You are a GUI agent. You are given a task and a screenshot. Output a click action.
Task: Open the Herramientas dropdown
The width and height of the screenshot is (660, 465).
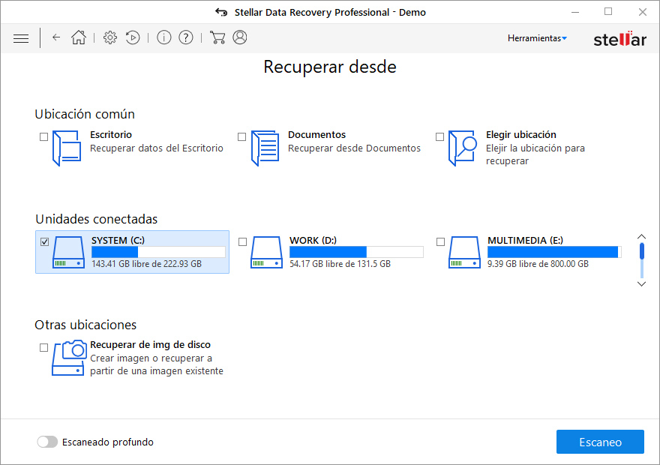tap(537, 37)
